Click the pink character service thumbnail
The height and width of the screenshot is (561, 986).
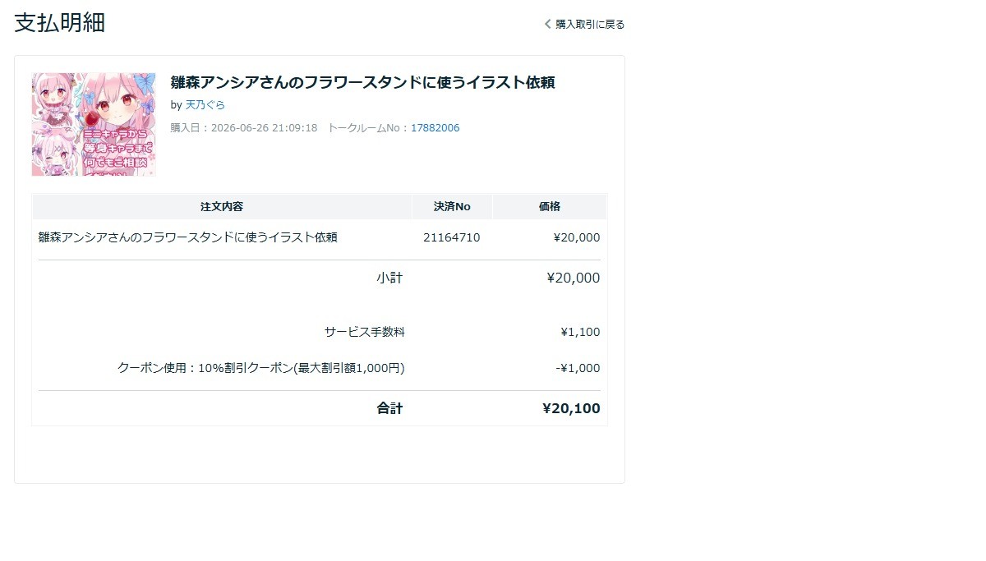click(94, 124)
